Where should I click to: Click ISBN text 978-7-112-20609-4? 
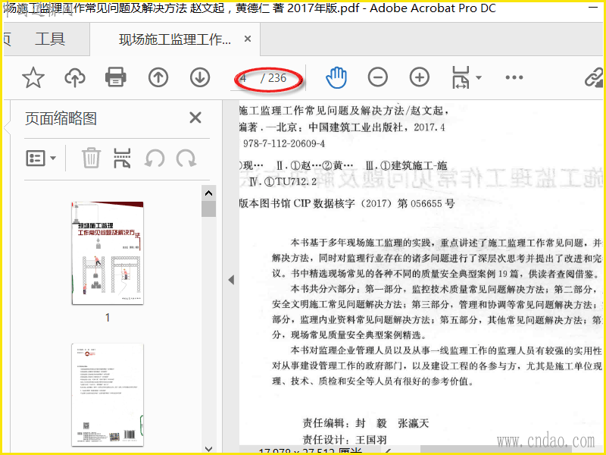click(x=284, y=143)
